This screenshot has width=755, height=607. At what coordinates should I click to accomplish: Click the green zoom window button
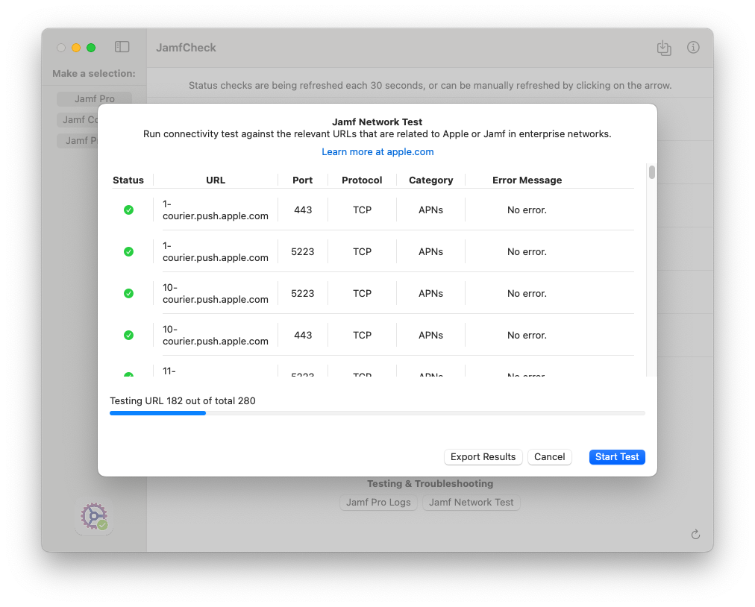point(91,47)
